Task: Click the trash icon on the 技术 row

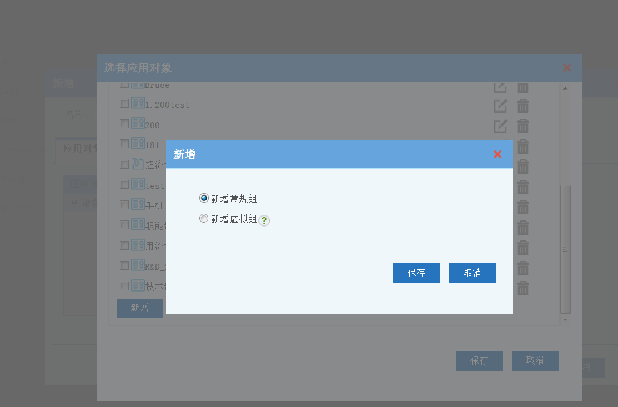Action: [x=523, y=288]
